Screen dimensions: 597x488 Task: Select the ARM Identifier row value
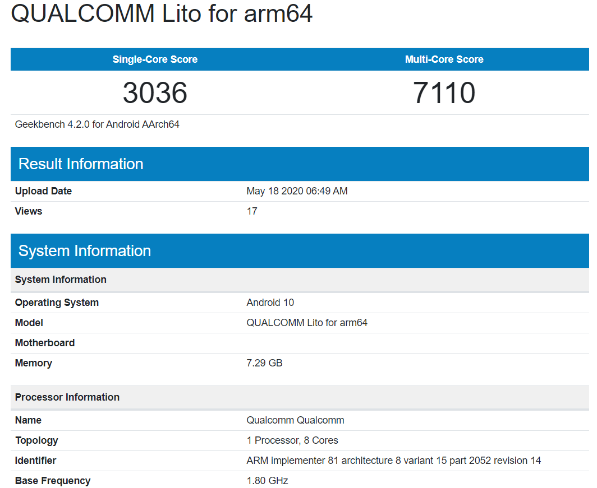tap(393, 460)
